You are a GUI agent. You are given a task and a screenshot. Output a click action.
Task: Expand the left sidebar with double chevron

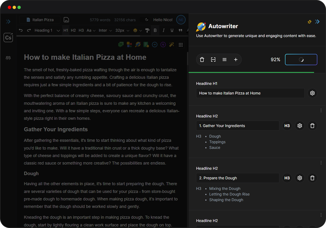(x=8, y=22)
